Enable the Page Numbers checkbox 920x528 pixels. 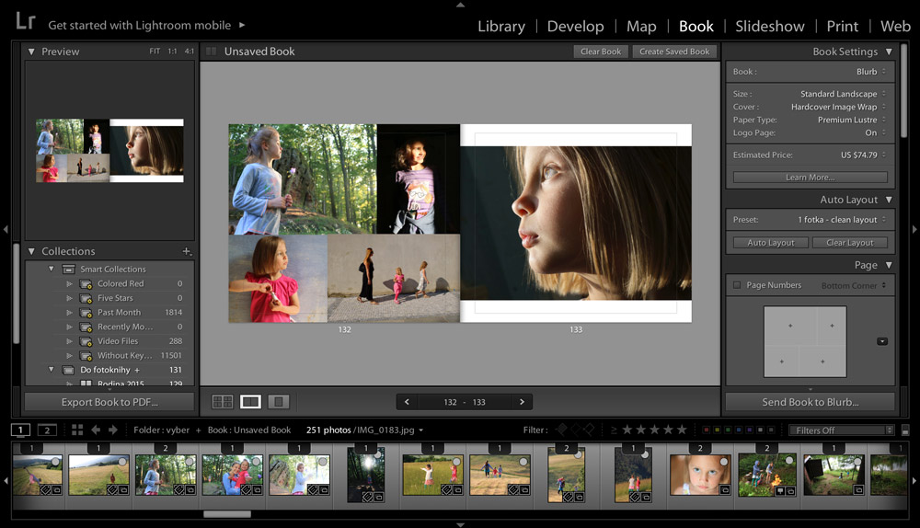pyautogui.click(x=737, y=285)
